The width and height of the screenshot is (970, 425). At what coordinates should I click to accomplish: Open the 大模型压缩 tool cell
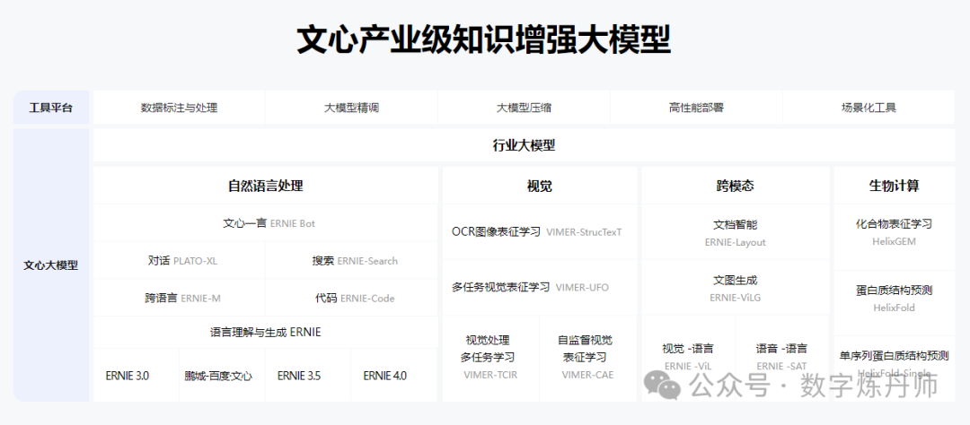524,108
